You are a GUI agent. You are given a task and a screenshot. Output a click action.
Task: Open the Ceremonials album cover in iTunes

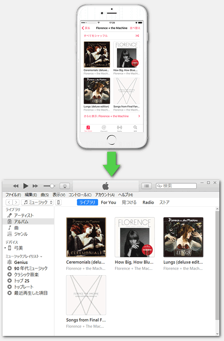click(x=86, y=237)
